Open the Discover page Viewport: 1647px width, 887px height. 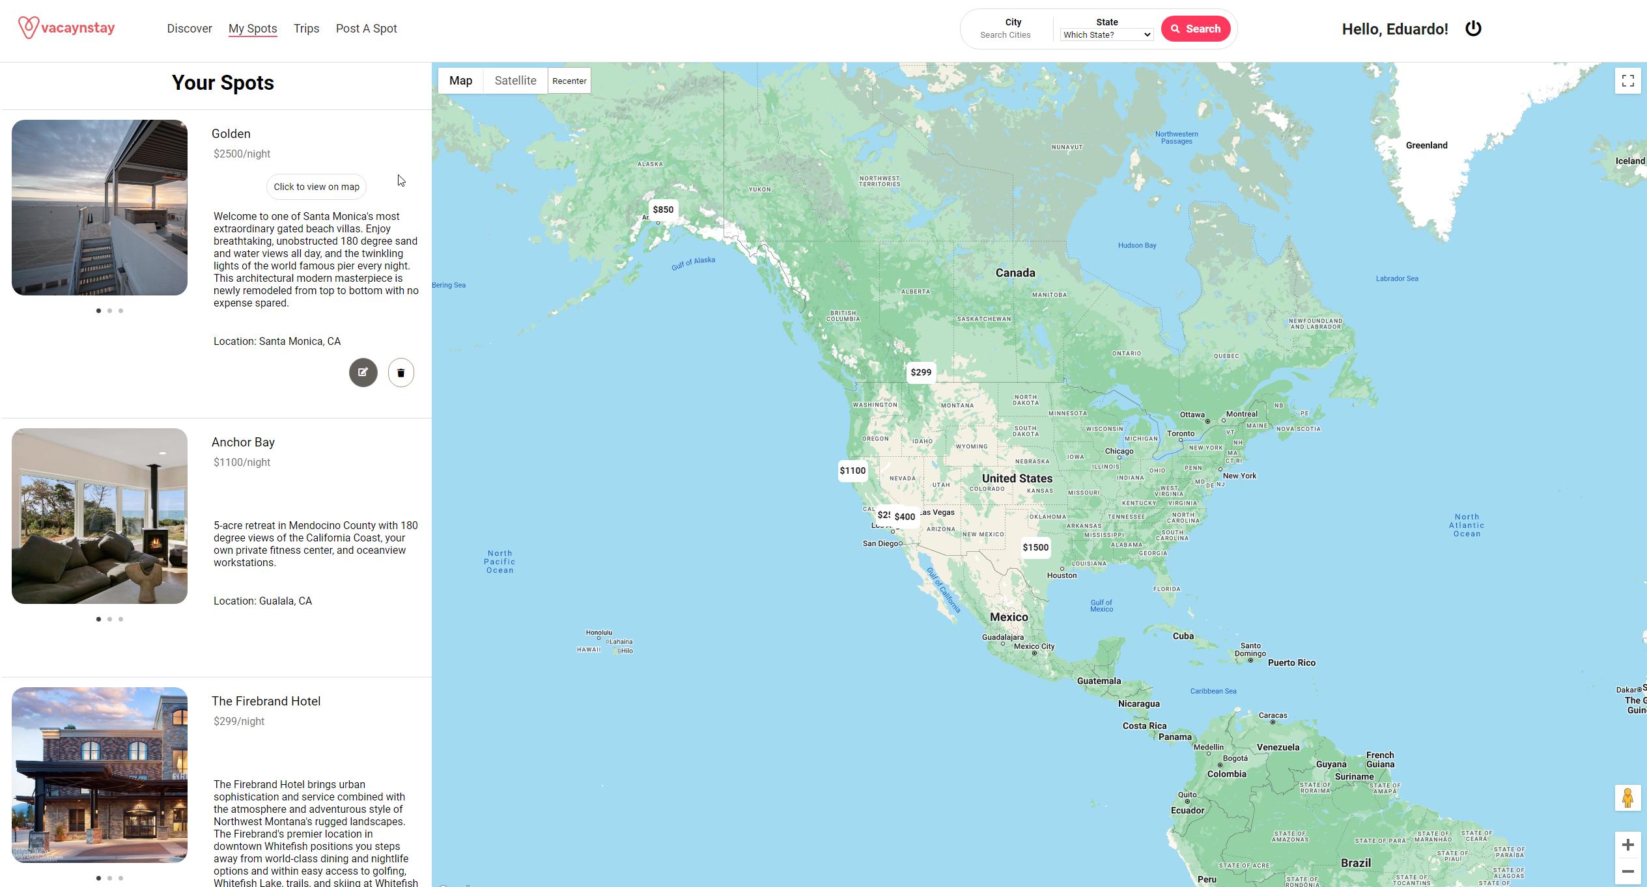coord(190,29)
